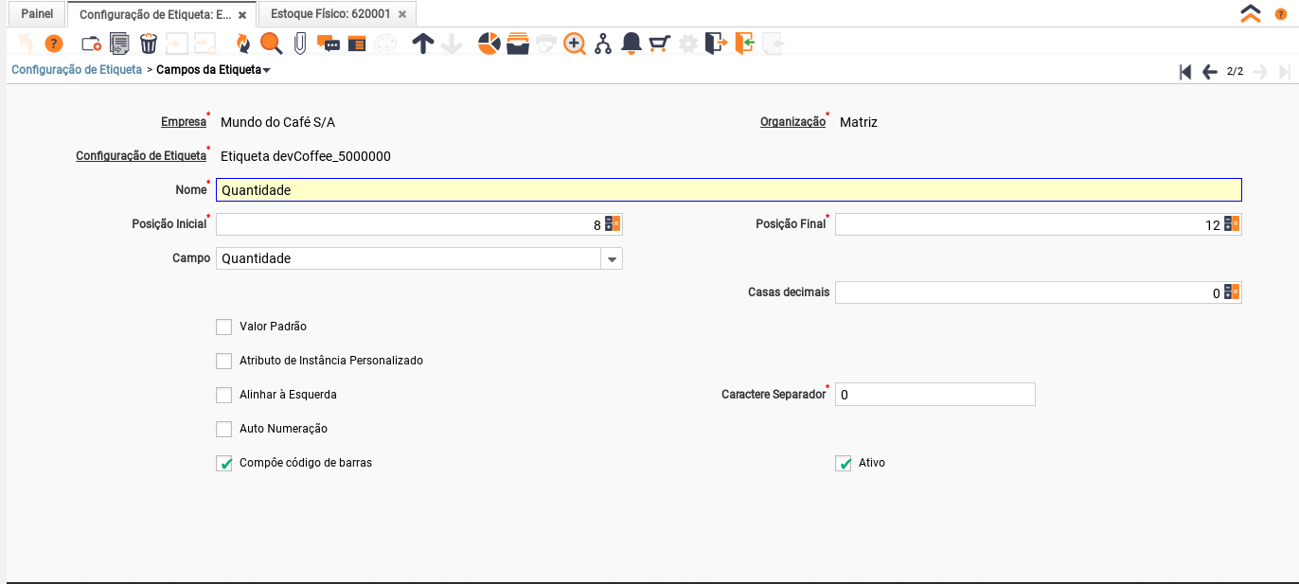
Task: Click the Zoom Across icon
Action: pyautogui.click(x=575, y=44)
